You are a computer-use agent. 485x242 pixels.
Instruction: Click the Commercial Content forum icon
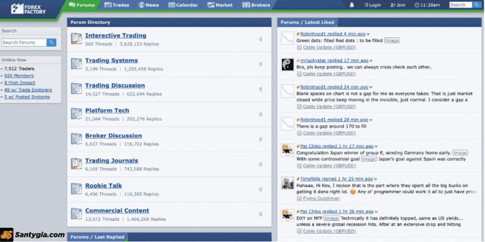click(x=76, y=214)
